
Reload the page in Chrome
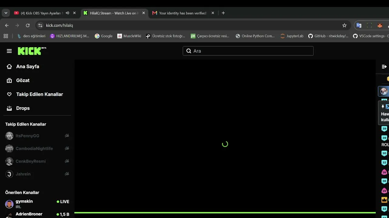28,25
